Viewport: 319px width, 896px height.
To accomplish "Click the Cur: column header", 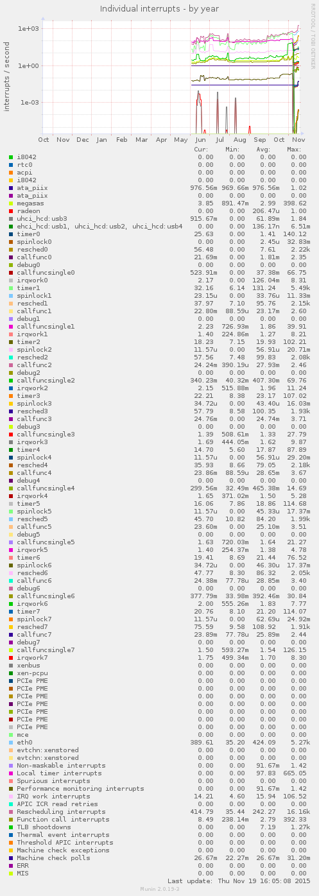I will tap(201, 149).
